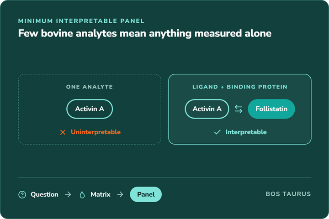Click the exchange arrows between Activin A and Follistatin
This screenshot has width=329, height=219.
239,109
